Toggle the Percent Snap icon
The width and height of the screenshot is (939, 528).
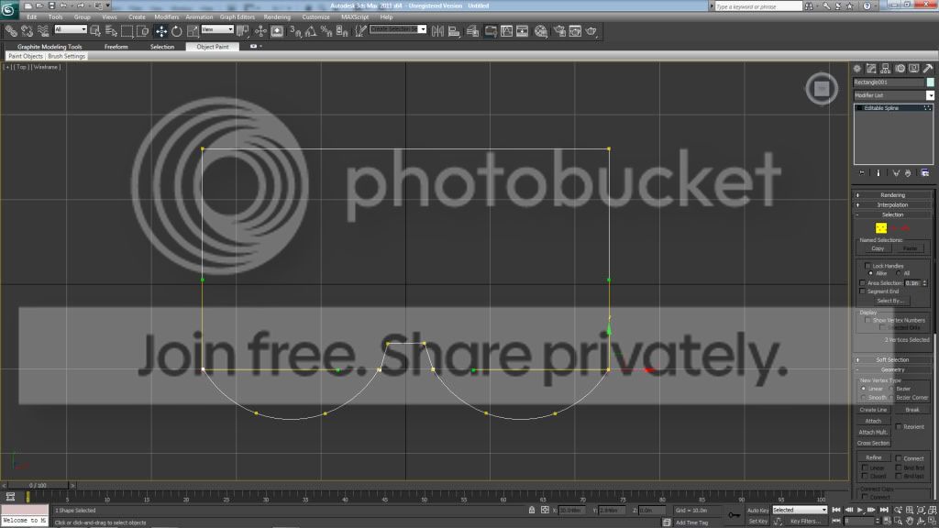tap(326, 31)
